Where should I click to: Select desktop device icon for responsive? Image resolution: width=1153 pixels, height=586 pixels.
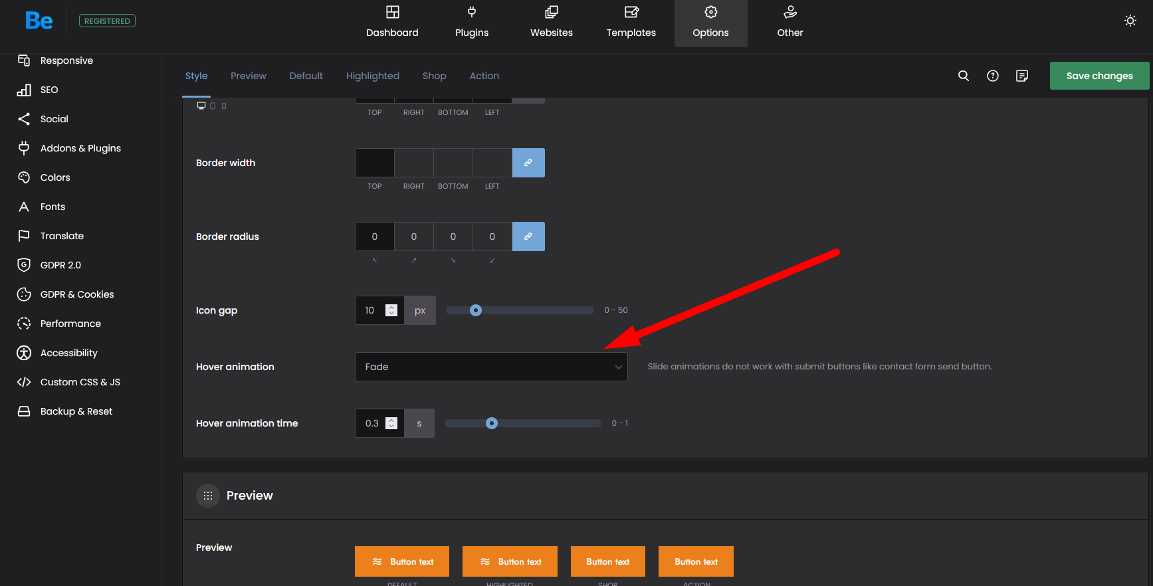201,106
